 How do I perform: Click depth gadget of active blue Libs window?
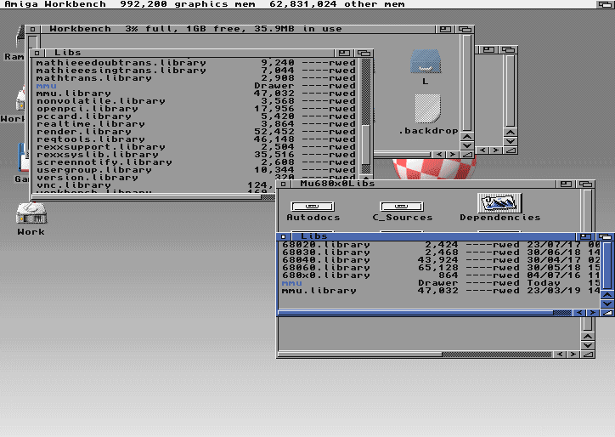click(x=605, y=236)
